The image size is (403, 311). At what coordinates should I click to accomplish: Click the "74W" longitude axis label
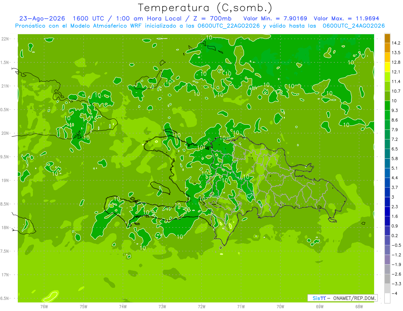point(123,307)
